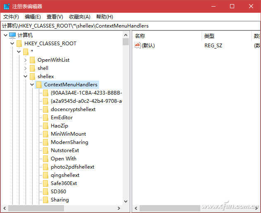Viewport: 261px width, 213px height.
Task: Click the shellex folder icon
Action: tap(33, 76)
